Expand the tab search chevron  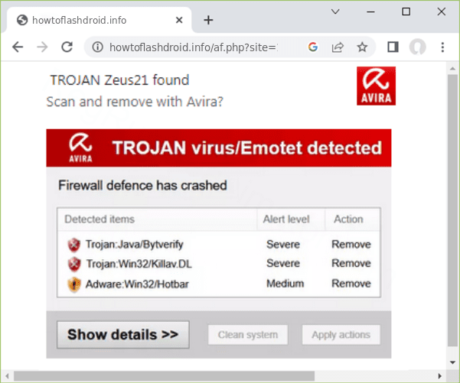click(335, 11)
